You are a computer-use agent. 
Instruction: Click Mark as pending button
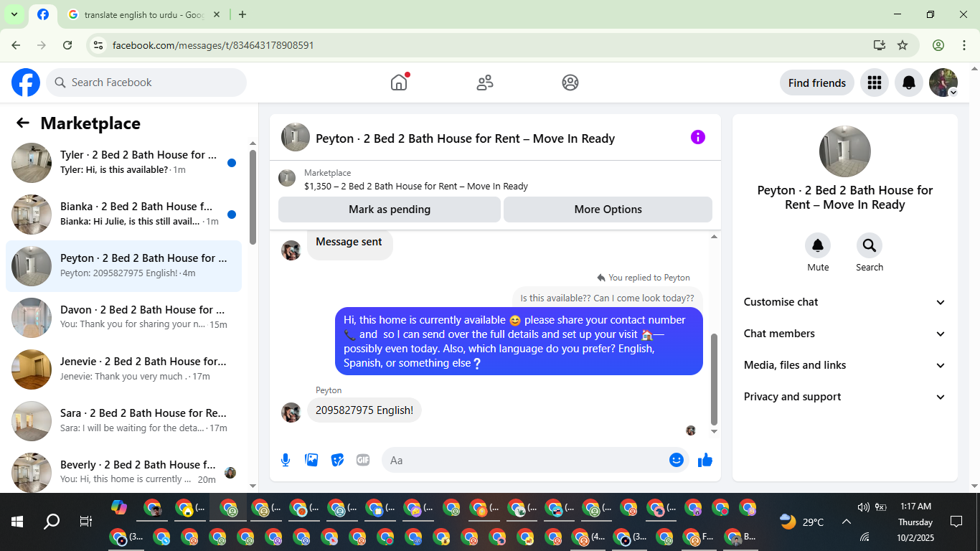(x=390, y=209)
